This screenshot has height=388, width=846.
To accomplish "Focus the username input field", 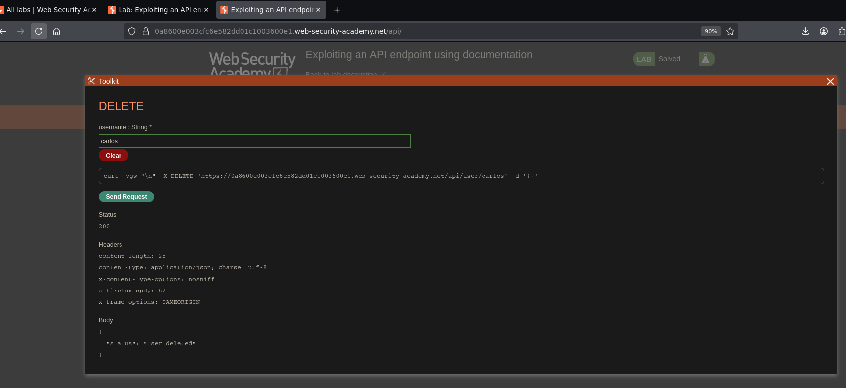I will [x=254, y=141].
